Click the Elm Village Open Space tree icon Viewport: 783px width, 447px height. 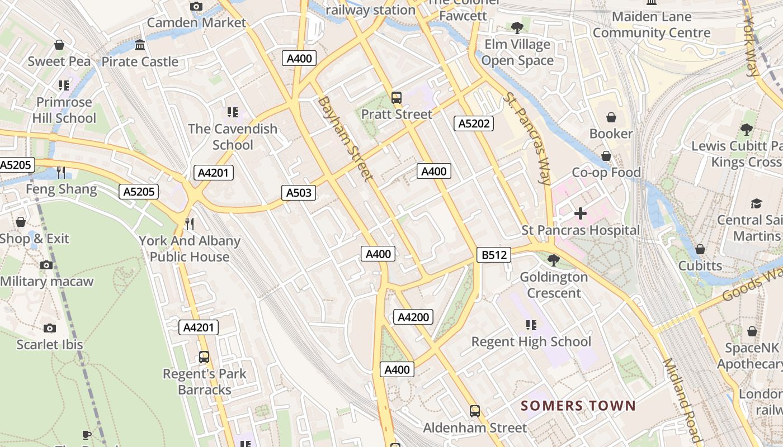pos(517,27)
